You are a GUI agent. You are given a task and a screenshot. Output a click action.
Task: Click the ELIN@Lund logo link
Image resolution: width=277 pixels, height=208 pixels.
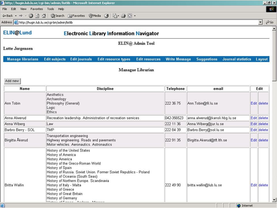[17, 33]
